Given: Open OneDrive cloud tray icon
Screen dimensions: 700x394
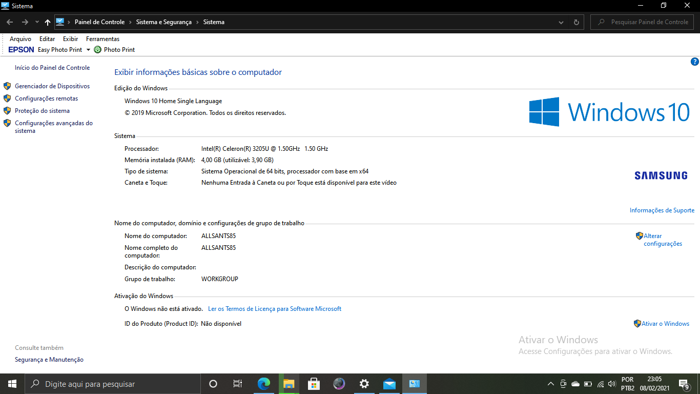Looking at the screenshot, I should pos(575,384).
